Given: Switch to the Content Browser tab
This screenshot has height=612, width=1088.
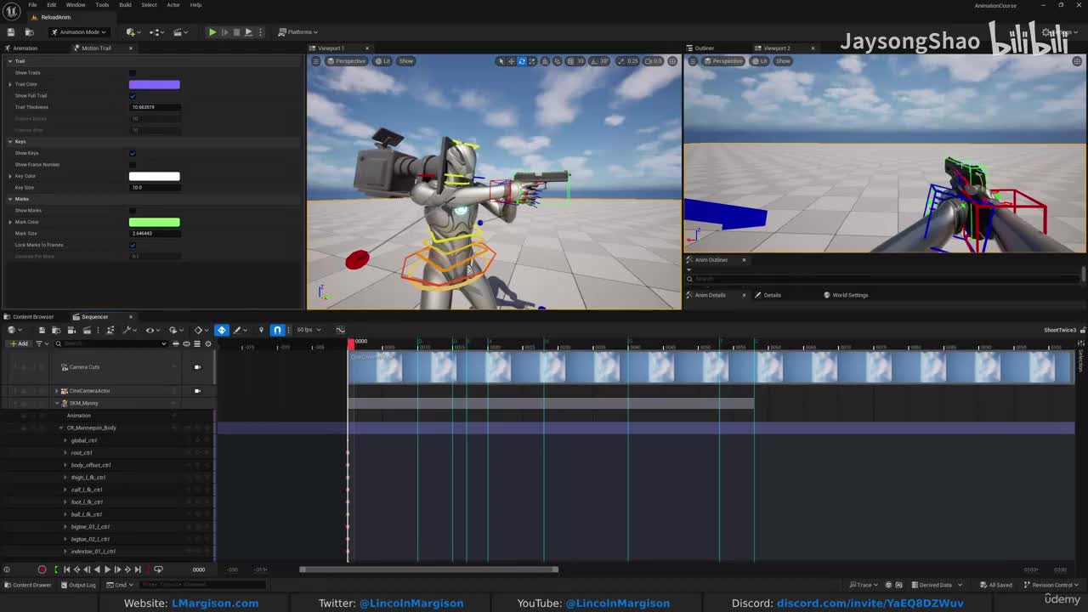Looking at the screenshot, I should tap(32, 317).
